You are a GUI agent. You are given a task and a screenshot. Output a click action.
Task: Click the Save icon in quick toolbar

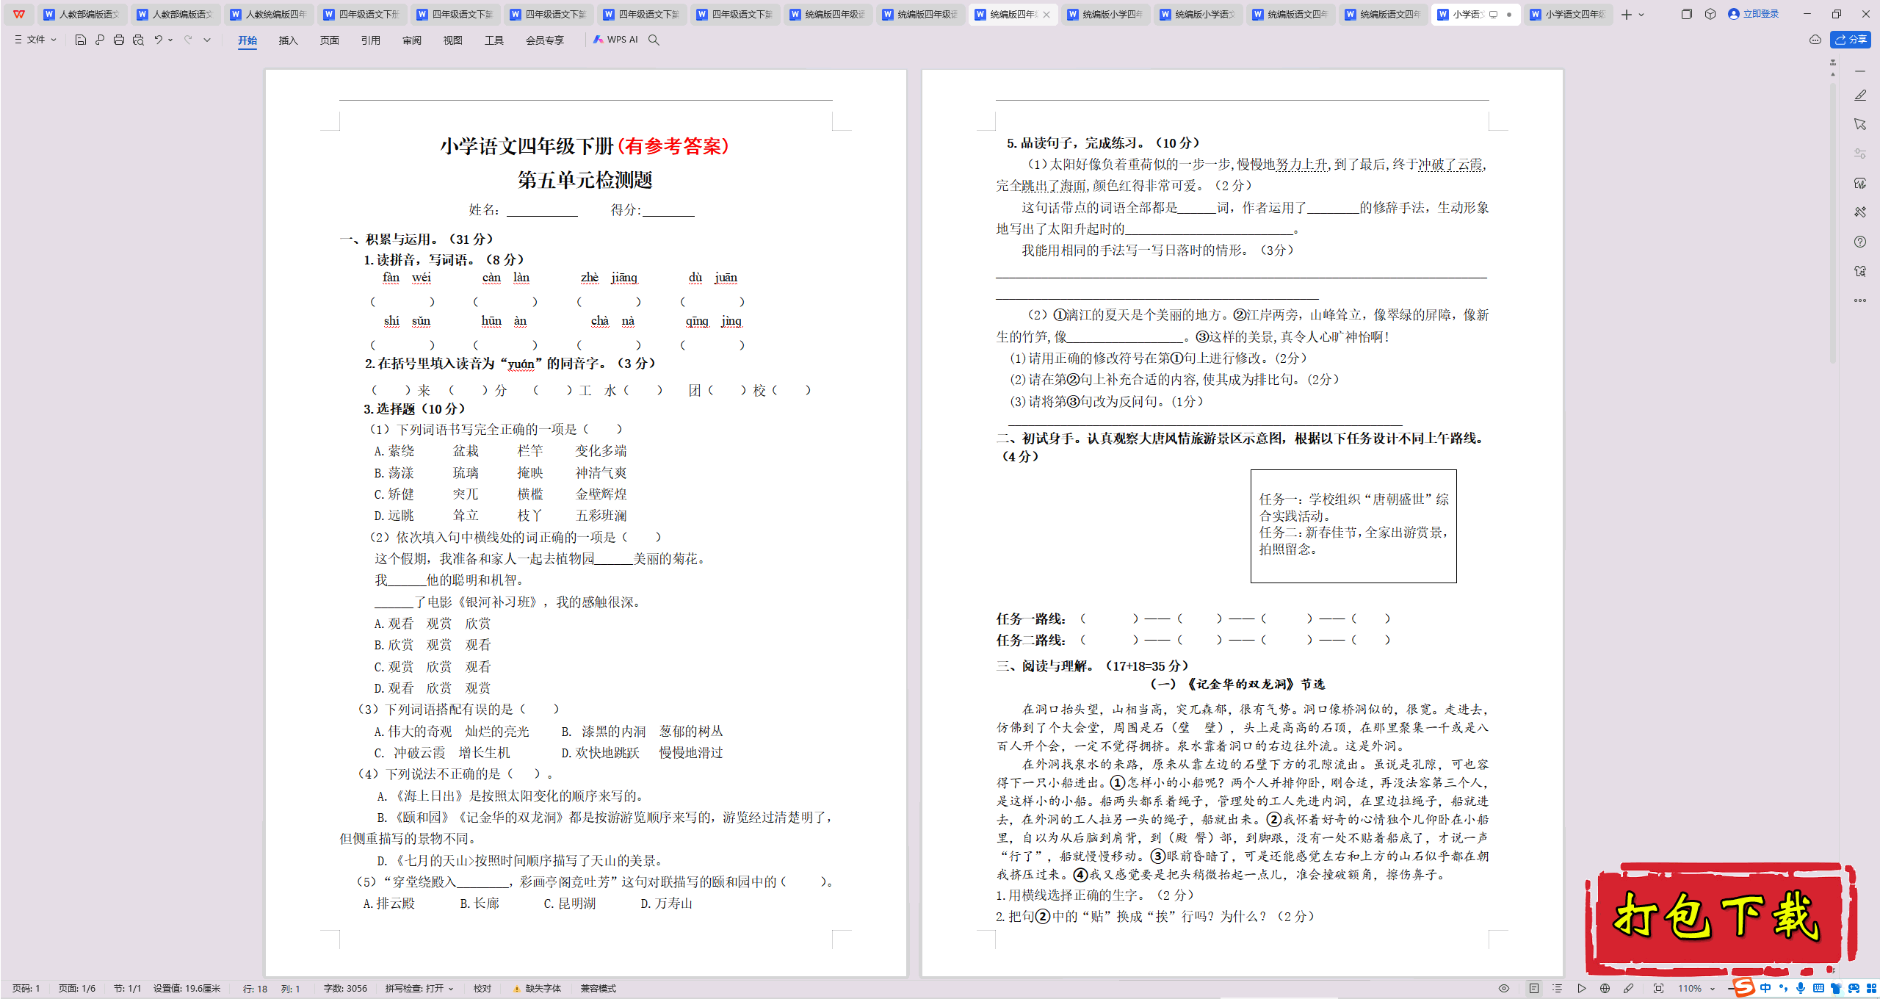[81, 40]
